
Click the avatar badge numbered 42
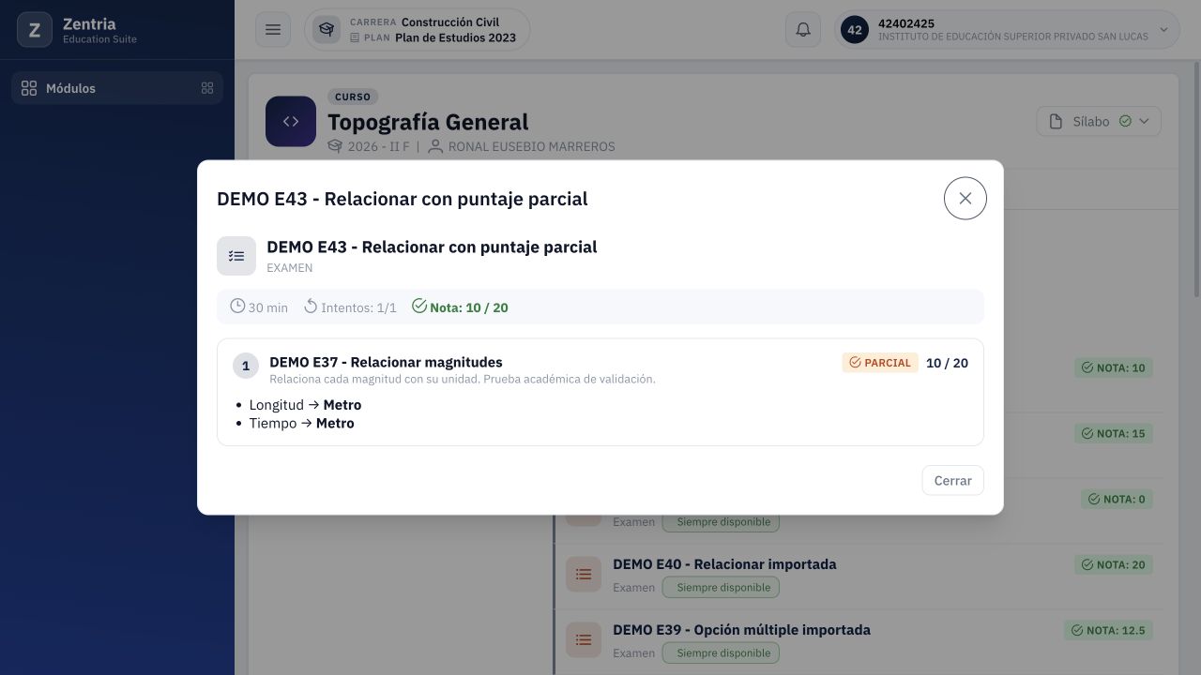click(x=855, y=30)
